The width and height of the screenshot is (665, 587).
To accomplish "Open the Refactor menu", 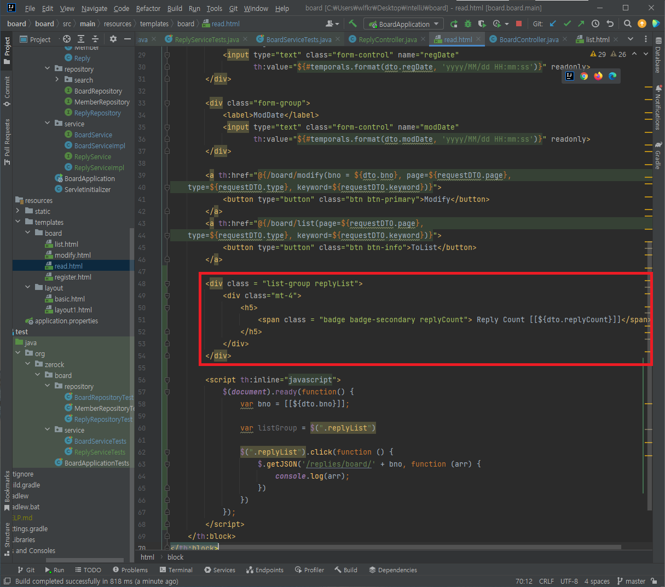I will click(148, 8).
